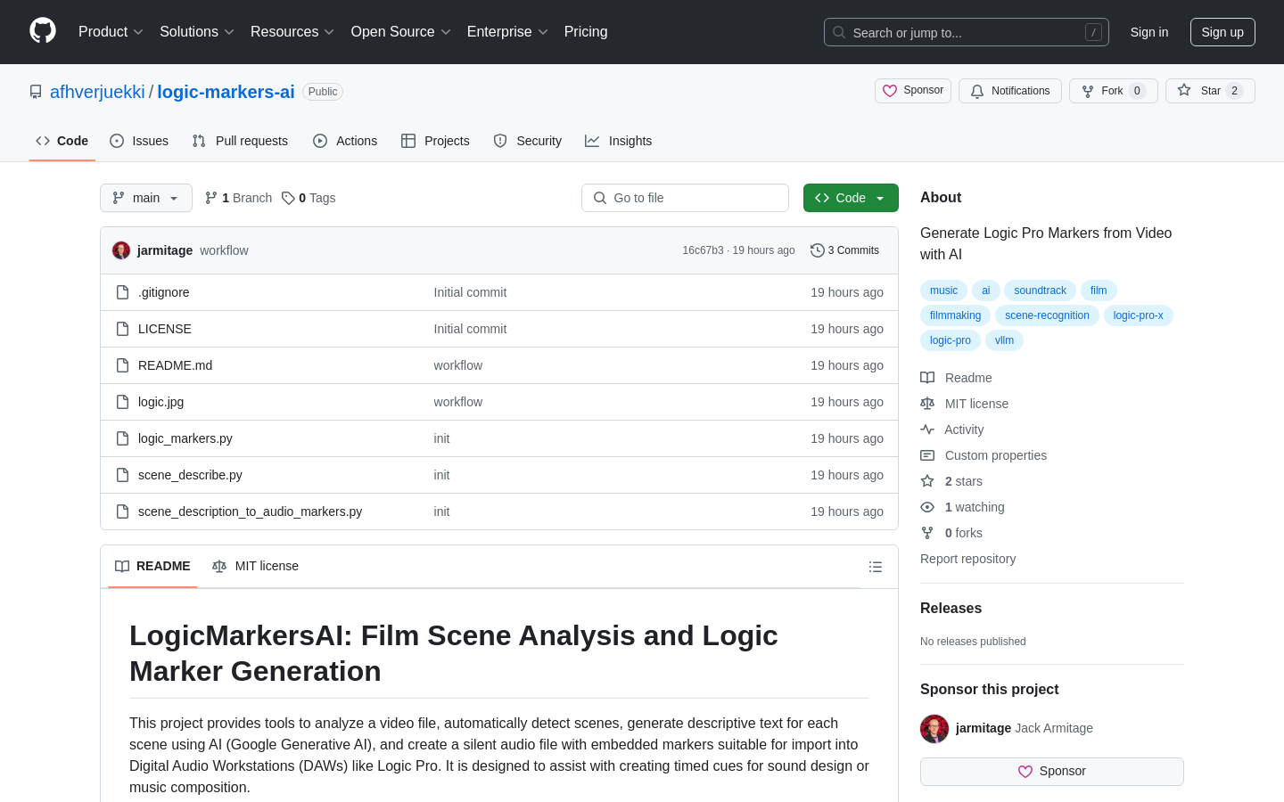Click the filmmaking topic tag
This screenshot has width=1284, height=802.
955,315
